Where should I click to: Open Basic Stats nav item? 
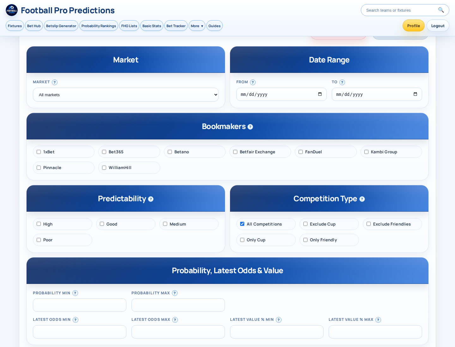pos(152,26)
